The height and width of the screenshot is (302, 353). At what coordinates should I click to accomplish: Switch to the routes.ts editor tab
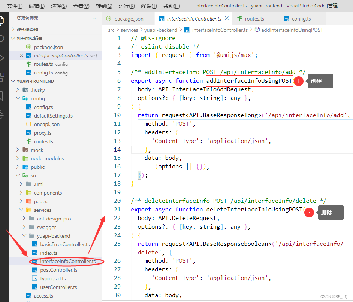(255, 19)
